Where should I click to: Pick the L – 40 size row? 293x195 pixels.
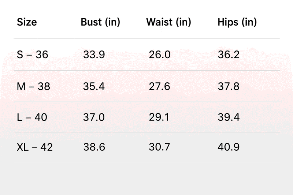point(147,117)
